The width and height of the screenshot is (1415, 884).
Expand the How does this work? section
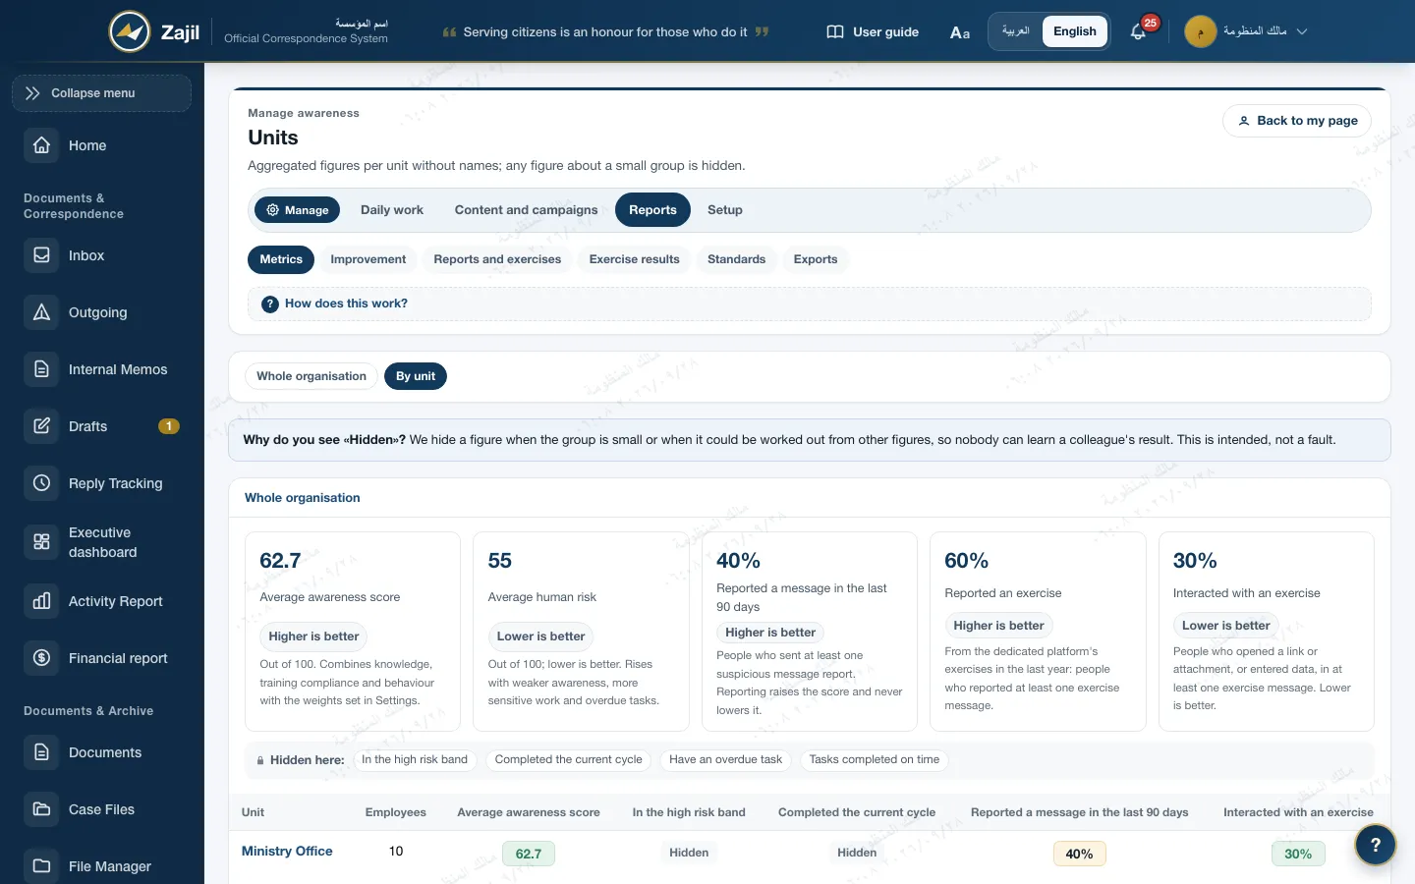click(x=809, y=304)
